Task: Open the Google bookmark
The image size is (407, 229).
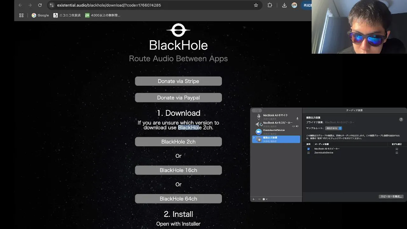Action: (40, 15)
